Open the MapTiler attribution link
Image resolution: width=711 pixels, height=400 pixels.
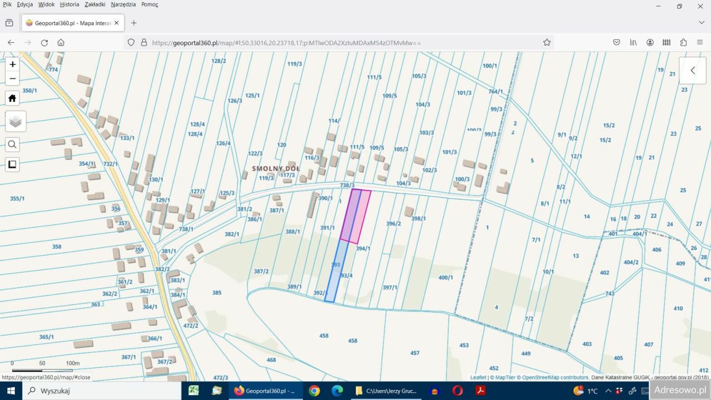[x=504, y=378]
